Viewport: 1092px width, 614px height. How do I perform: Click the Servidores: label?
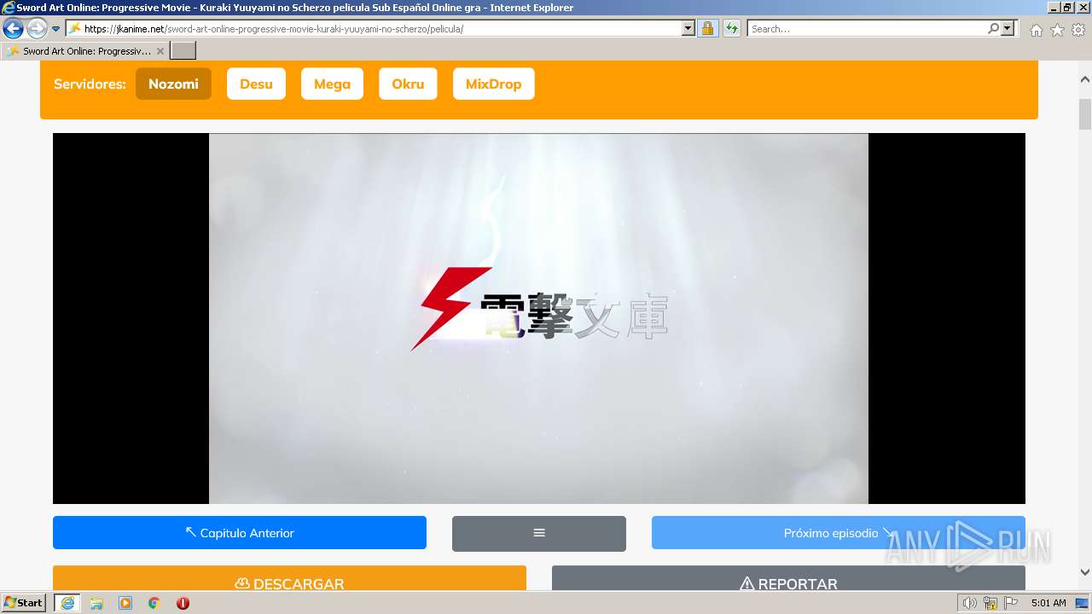[90, 84]
